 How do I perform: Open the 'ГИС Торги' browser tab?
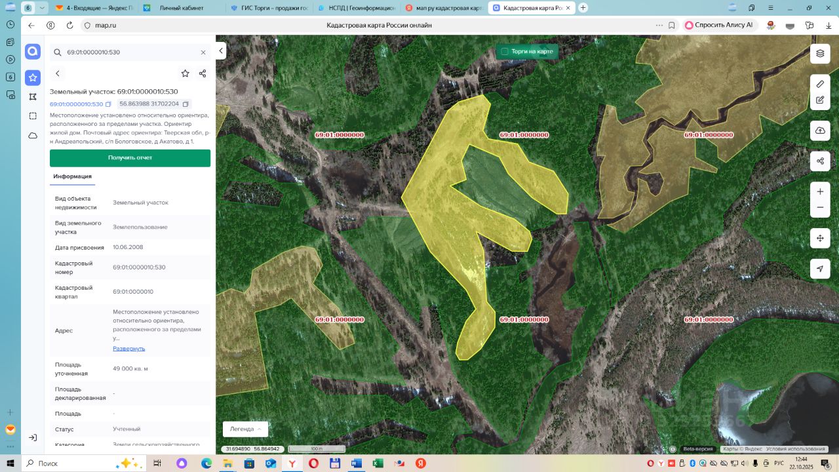pos(268,8)
